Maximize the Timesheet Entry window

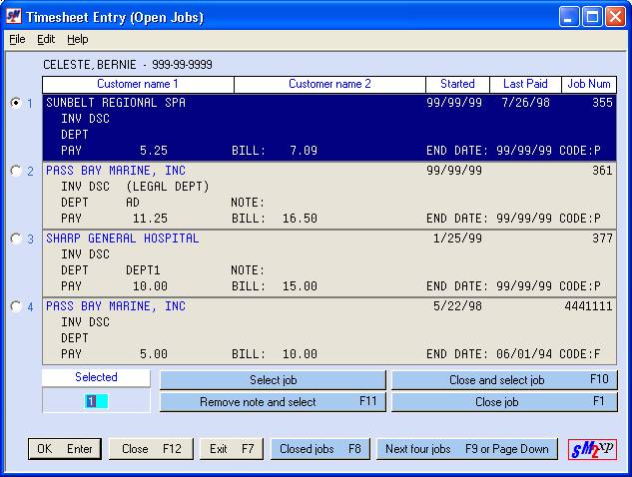point(592,17)
